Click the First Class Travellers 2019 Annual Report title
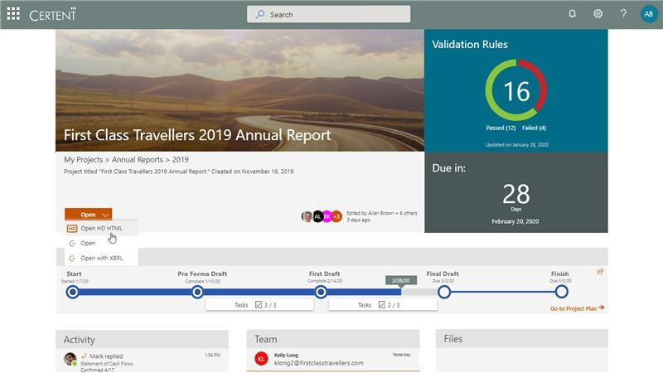Screen dimensions: 663x373 [197, 135]
